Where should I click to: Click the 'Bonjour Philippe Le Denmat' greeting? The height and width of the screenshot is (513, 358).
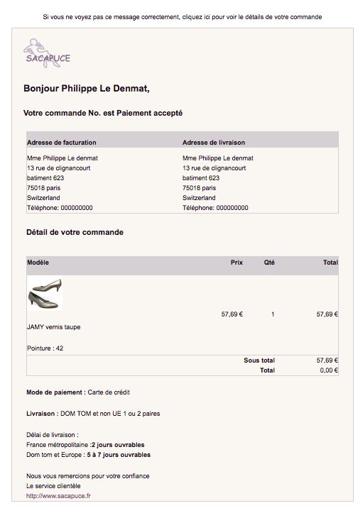click(x=87, y=88)
